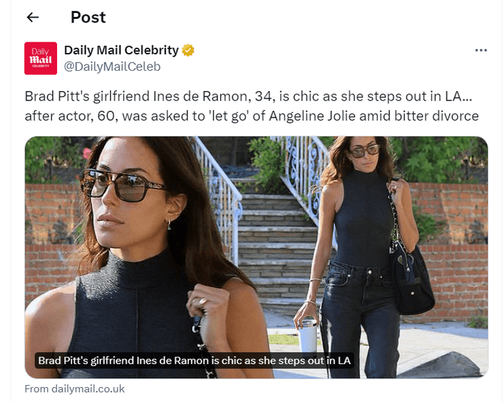503x402 pixels.
Task: Click the white tumbler cup in the photo
Action: [310, 333]
